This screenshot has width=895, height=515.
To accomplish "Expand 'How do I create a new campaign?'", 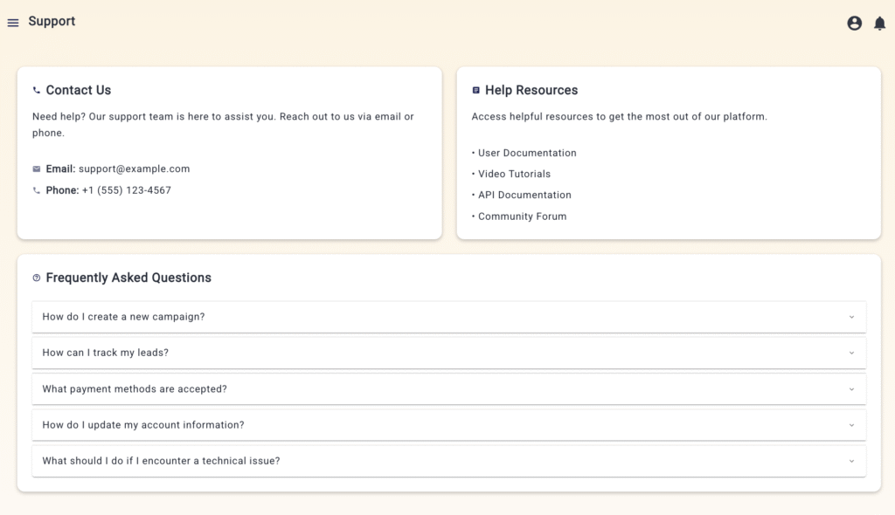I will (x=123, y=317).
